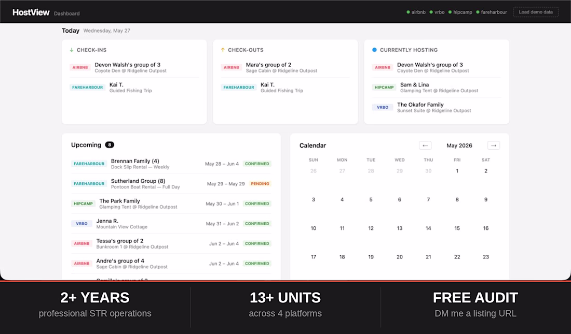This screenshot has height=334, width=571.
Task: Click FAREHARBOUR tag on Sutherland Group row
Action: [89, 183]
